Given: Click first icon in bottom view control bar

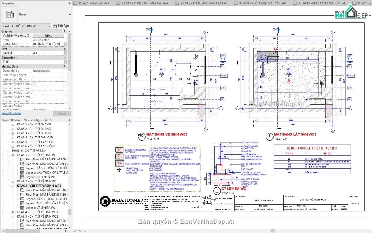Looking at the screenshot, I should coord(75,231).
